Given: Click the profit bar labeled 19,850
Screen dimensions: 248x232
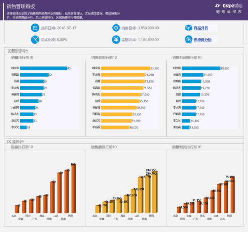Looking at the screenshot, I should coord(192,82).
